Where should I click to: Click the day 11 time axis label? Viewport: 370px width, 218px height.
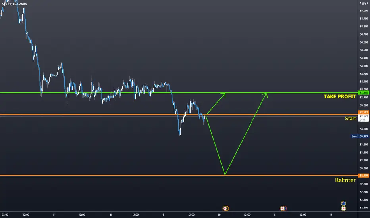click(275, 215)
